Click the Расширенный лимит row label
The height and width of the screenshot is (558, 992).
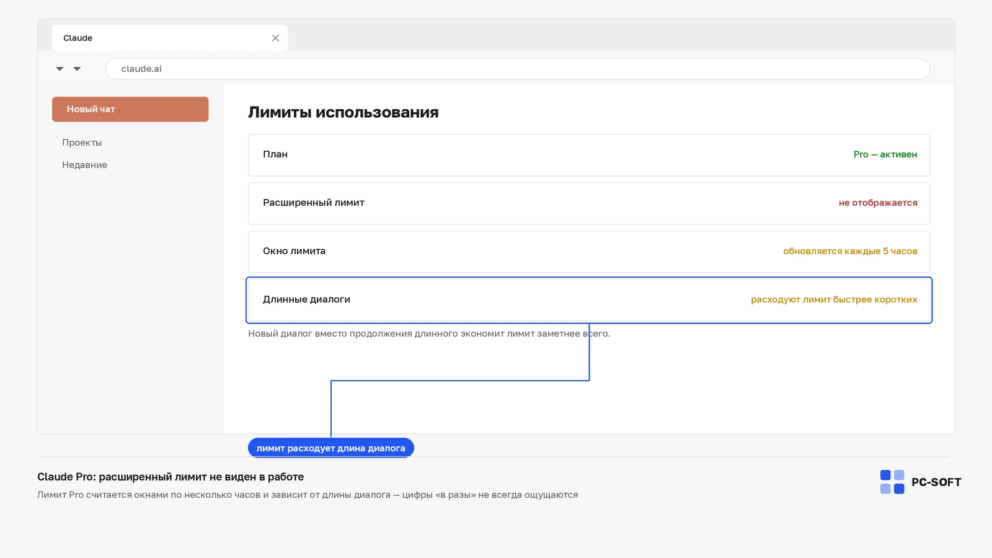tap(314, 203)
